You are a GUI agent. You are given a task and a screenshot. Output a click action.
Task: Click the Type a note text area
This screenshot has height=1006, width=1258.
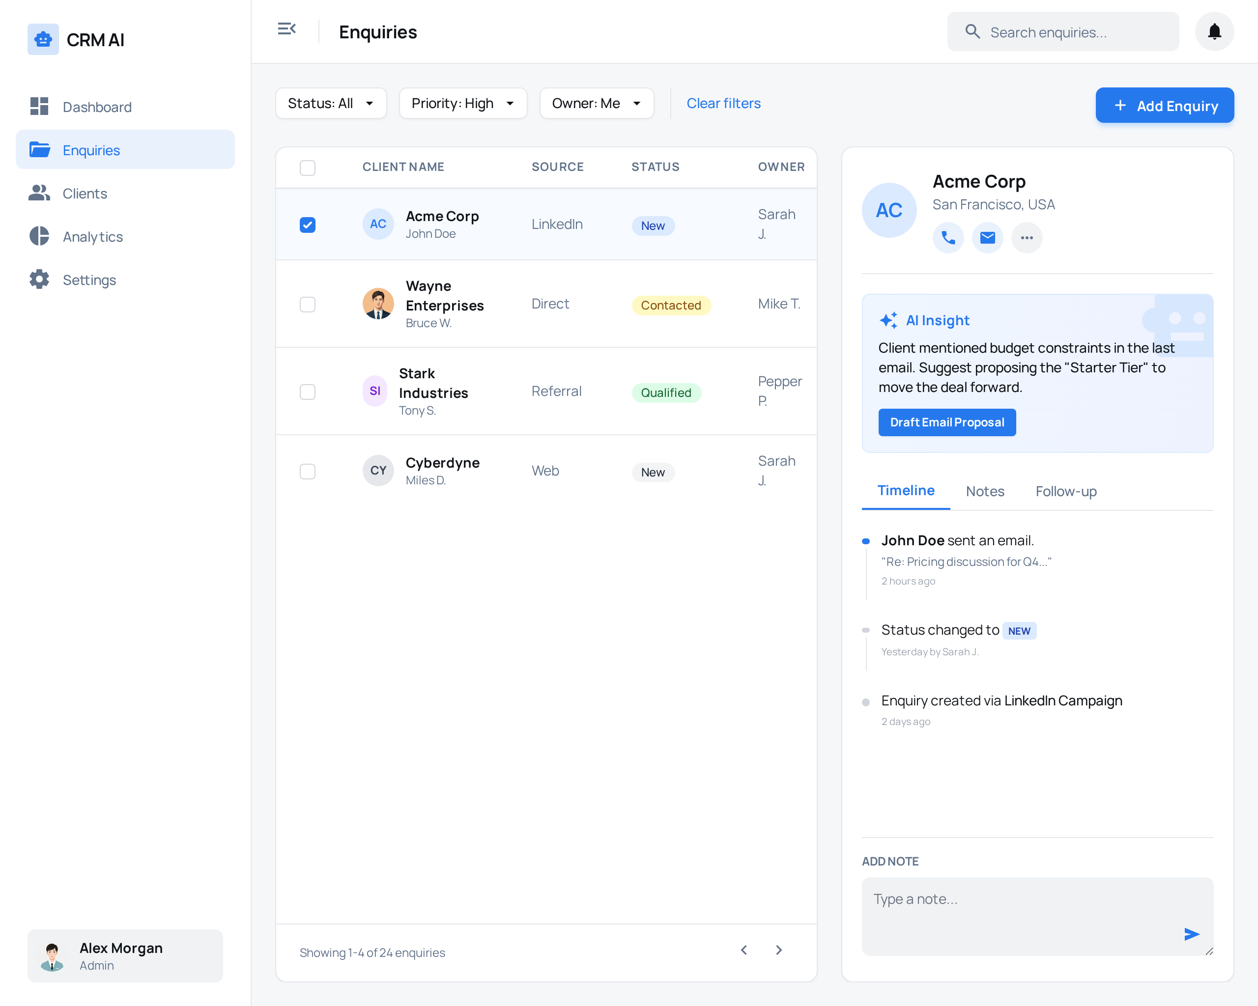tap(1037, 916)
